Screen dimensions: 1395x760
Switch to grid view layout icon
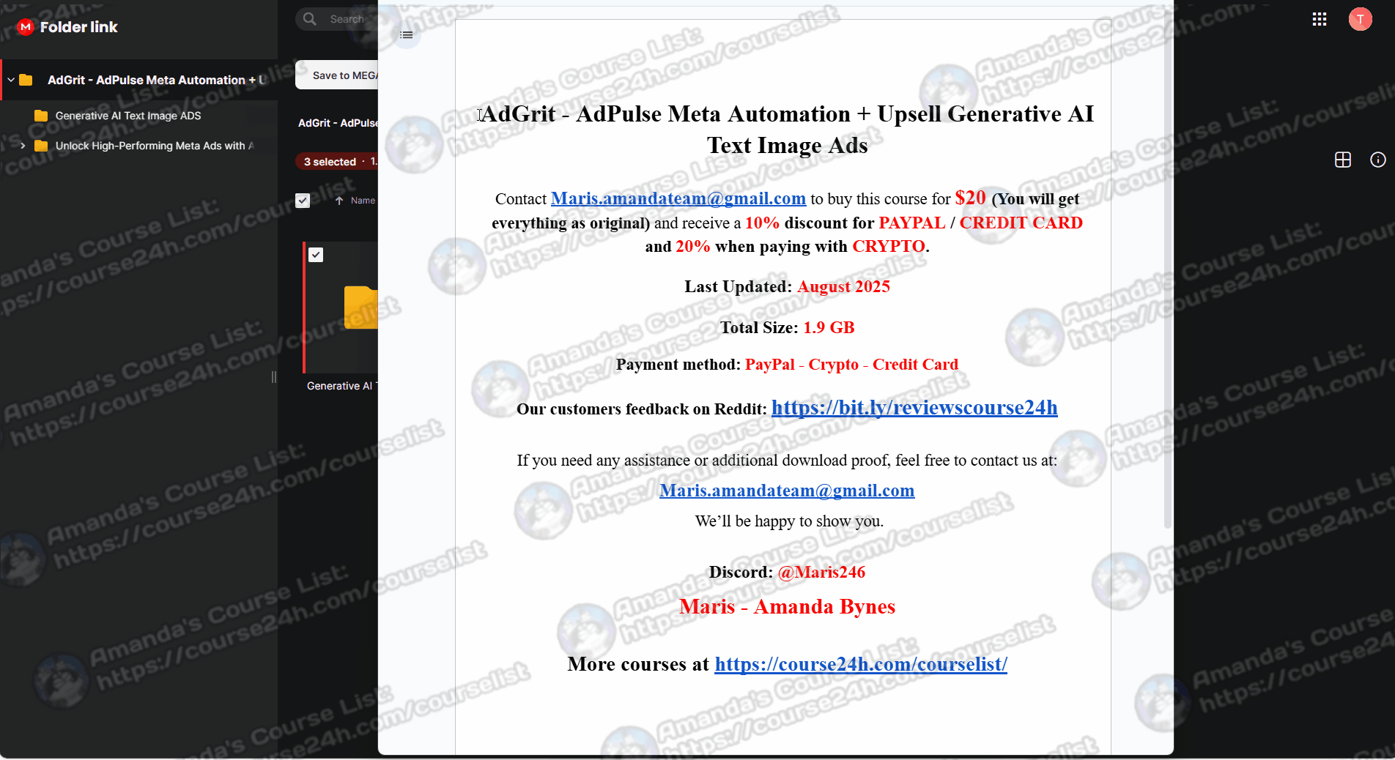pyautogui.click(x=1342, y=160)
